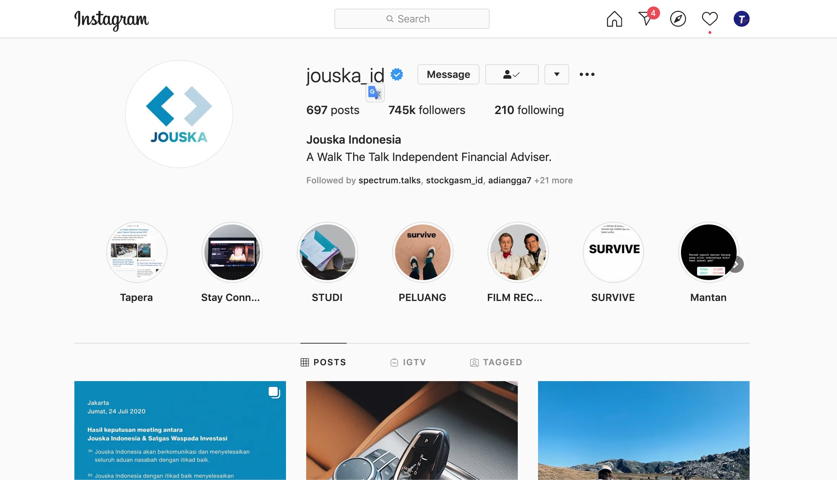Image resolution: width=837 pixels, height=480 pixels.
Task: Open the activity heart icon
Action: (x=710, y=19)
